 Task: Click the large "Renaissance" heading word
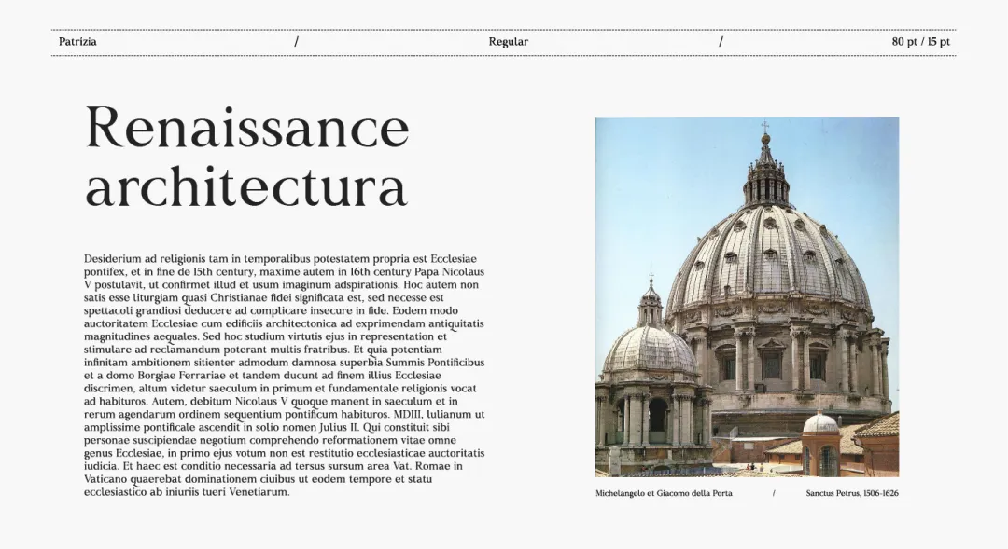pyautogui.click(x=247, y=129)
